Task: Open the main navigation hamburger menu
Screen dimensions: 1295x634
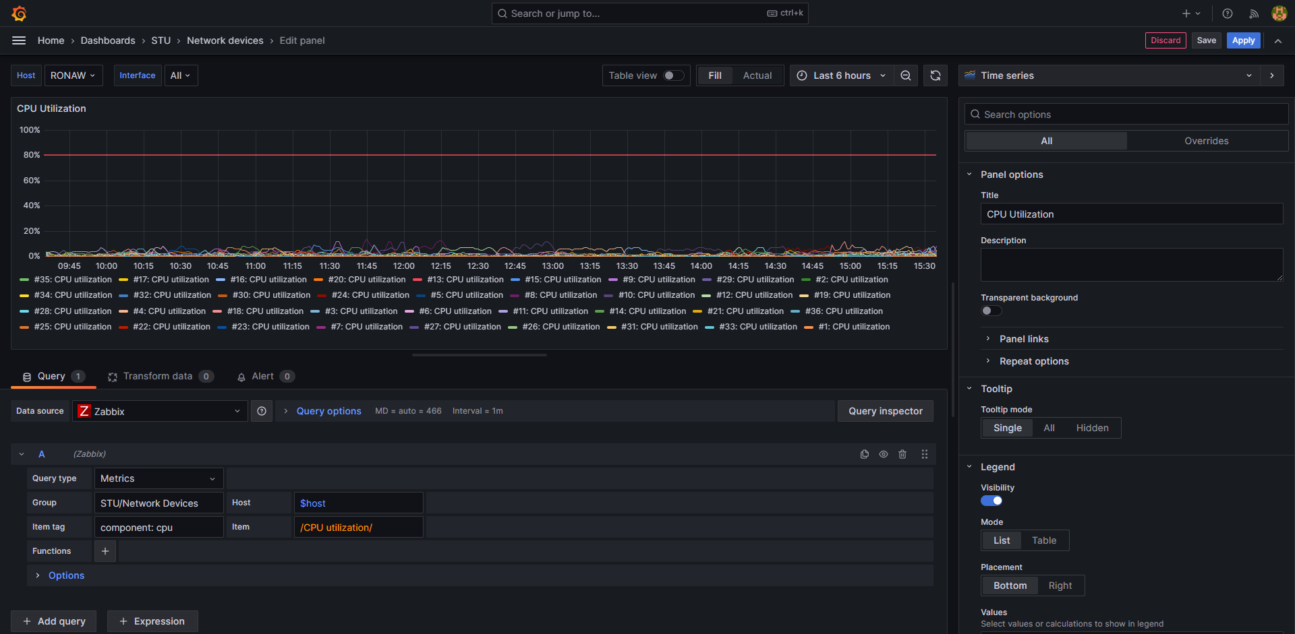Action: 18,40
